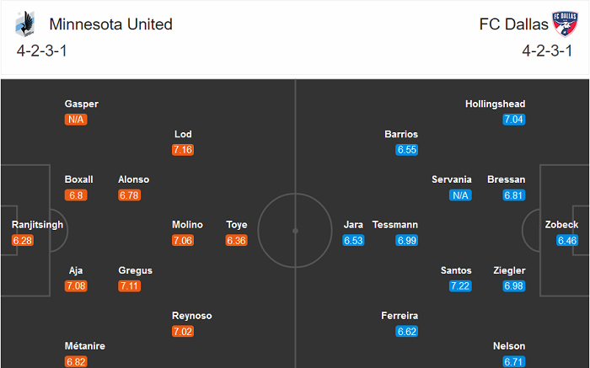Image resolution: width=590 pixels, height=368 pixels.
Task: Select player Hollingshead
Action: click(495, 104)
